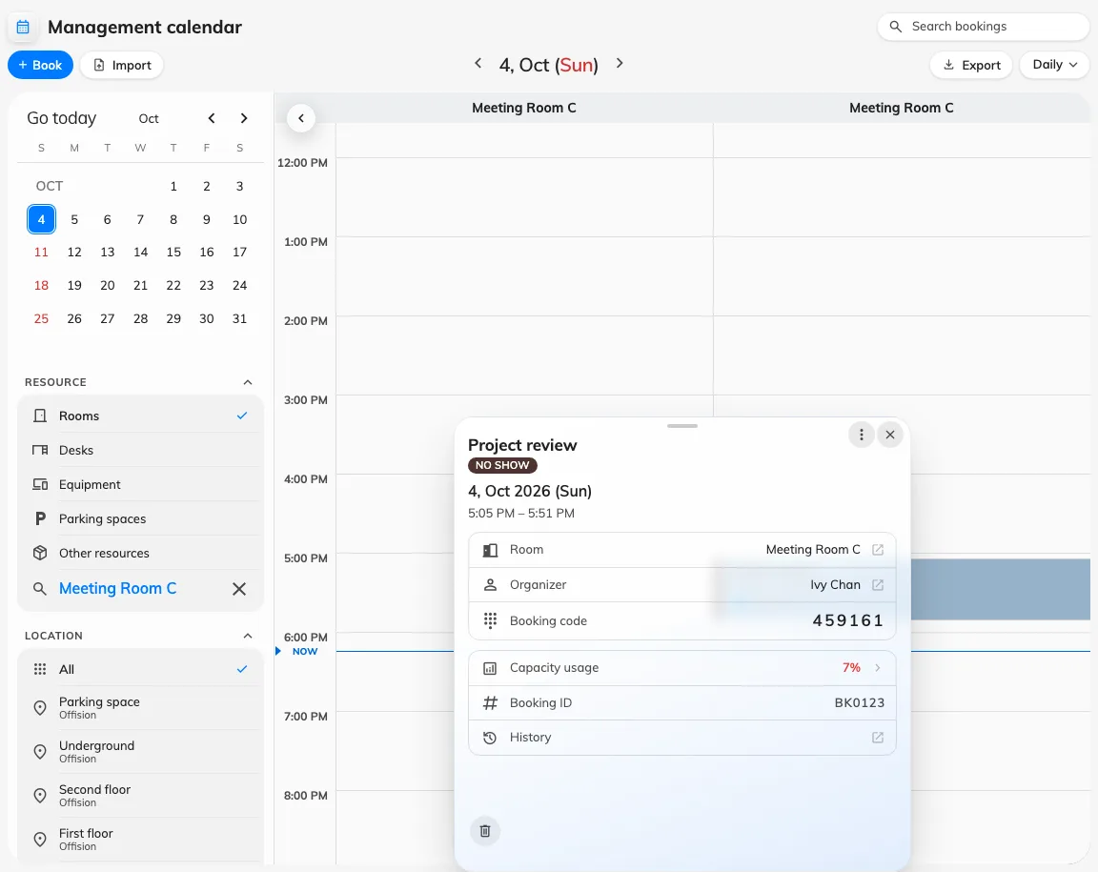Image resolution: width=1098 pixels, height=872 pixels.
Task: Click the booking code 459161
Action: pos(848,620)
